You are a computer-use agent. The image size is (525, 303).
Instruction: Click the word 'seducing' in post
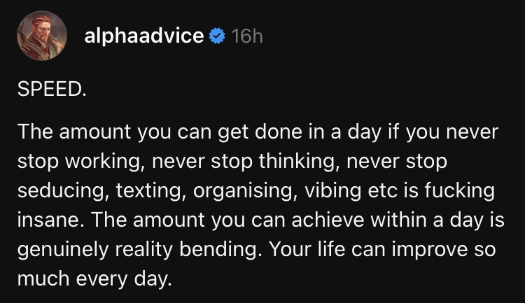(56, 191)
